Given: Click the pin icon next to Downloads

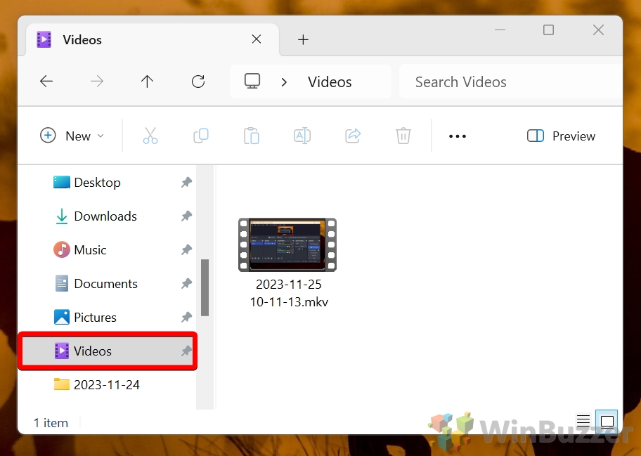Looking at the screenshot, I should 186,216.
